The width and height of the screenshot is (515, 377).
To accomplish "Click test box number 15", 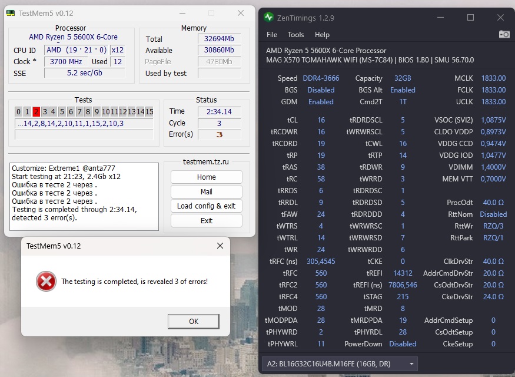I will (149, 112).
